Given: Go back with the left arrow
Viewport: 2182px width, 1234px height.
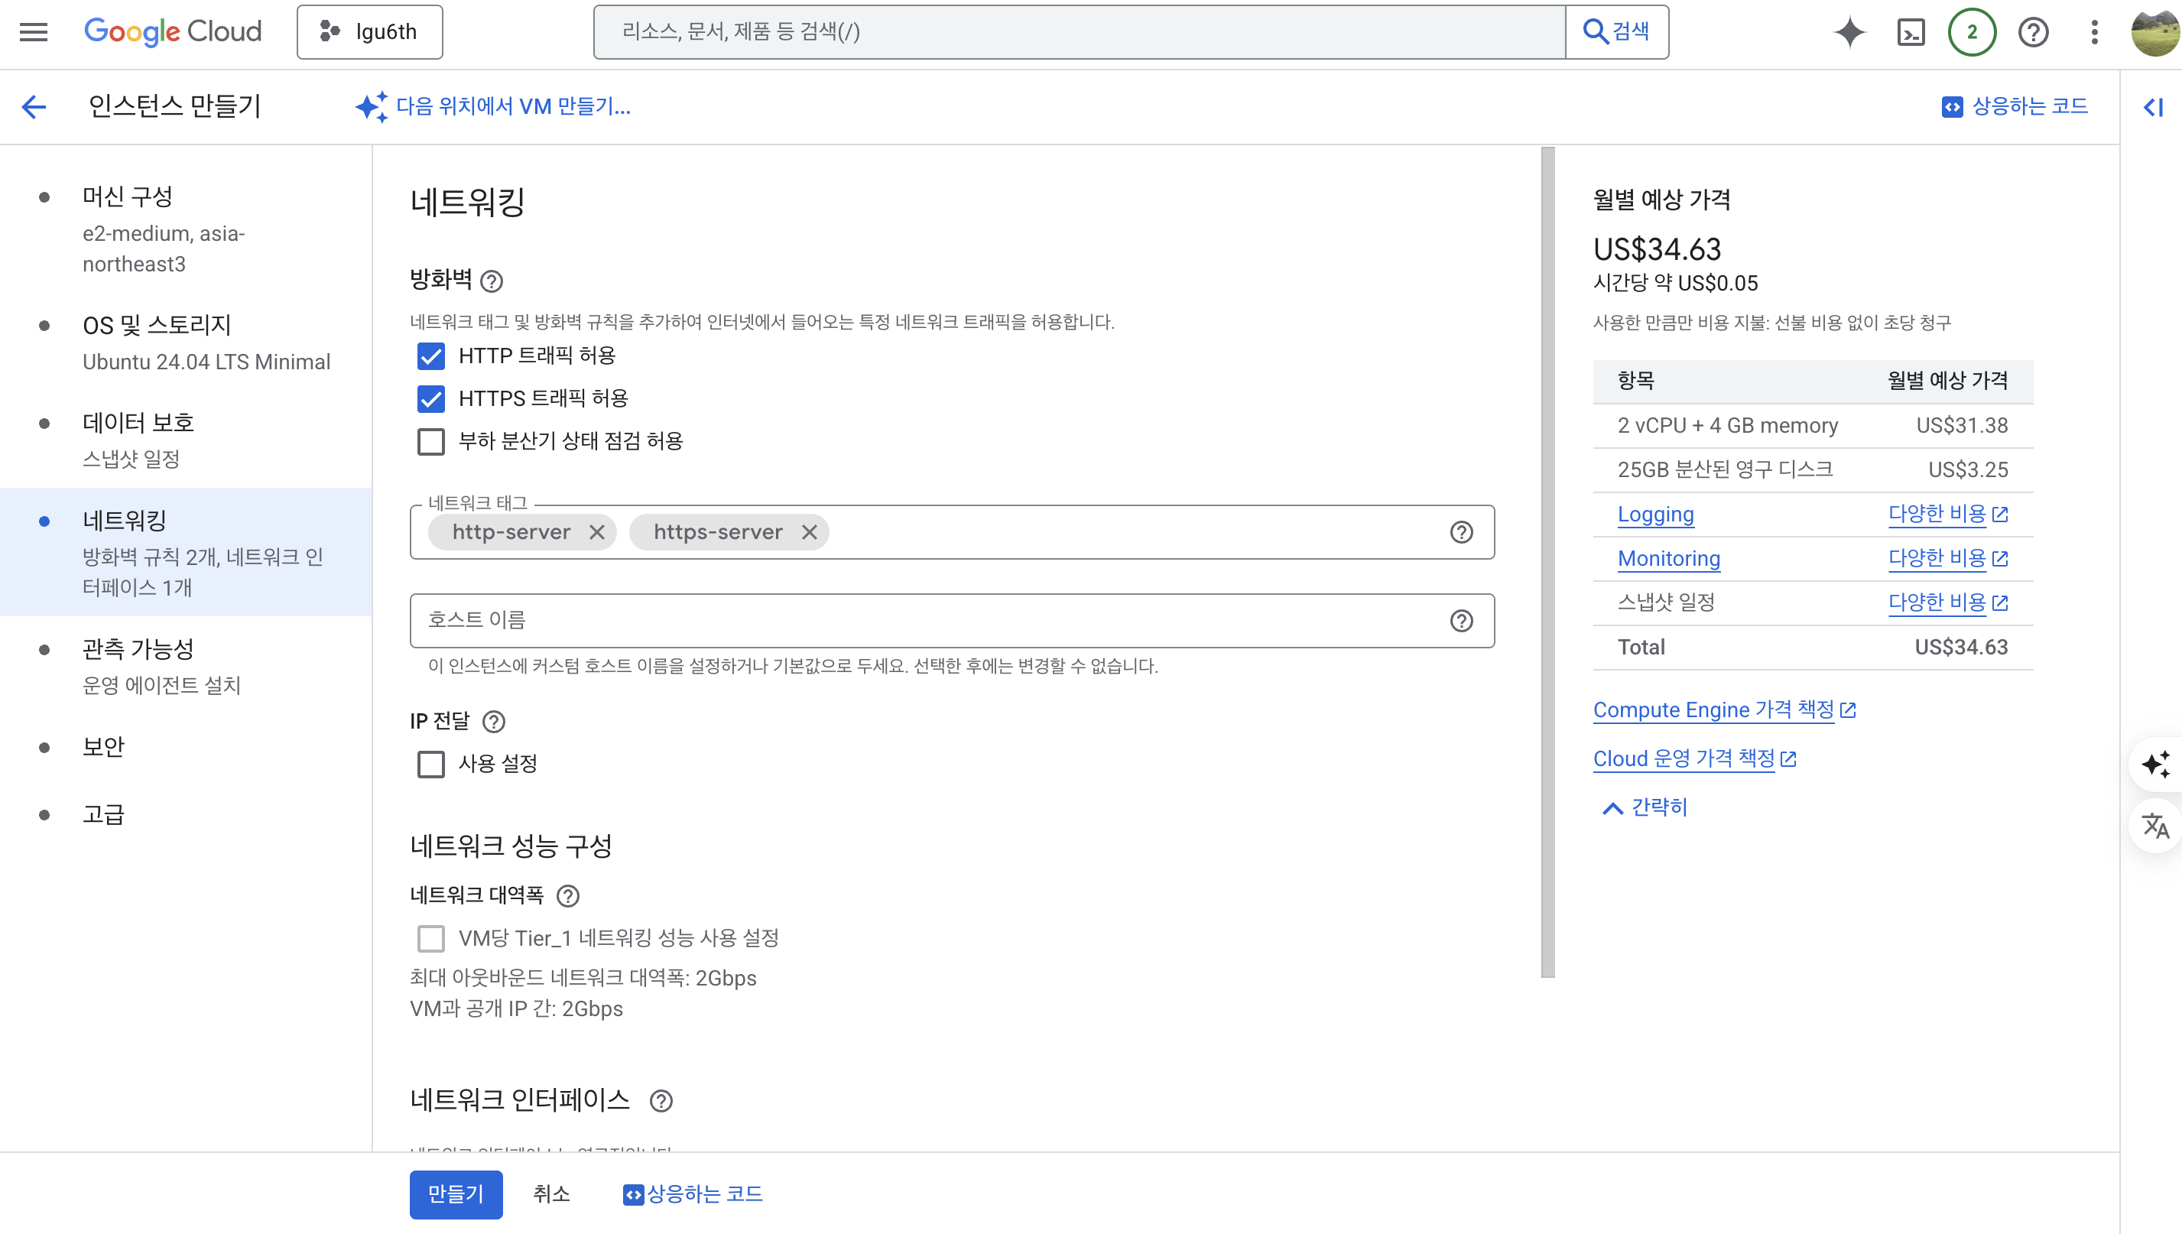Looking at the screenshot, I should (x=34, y=107).
